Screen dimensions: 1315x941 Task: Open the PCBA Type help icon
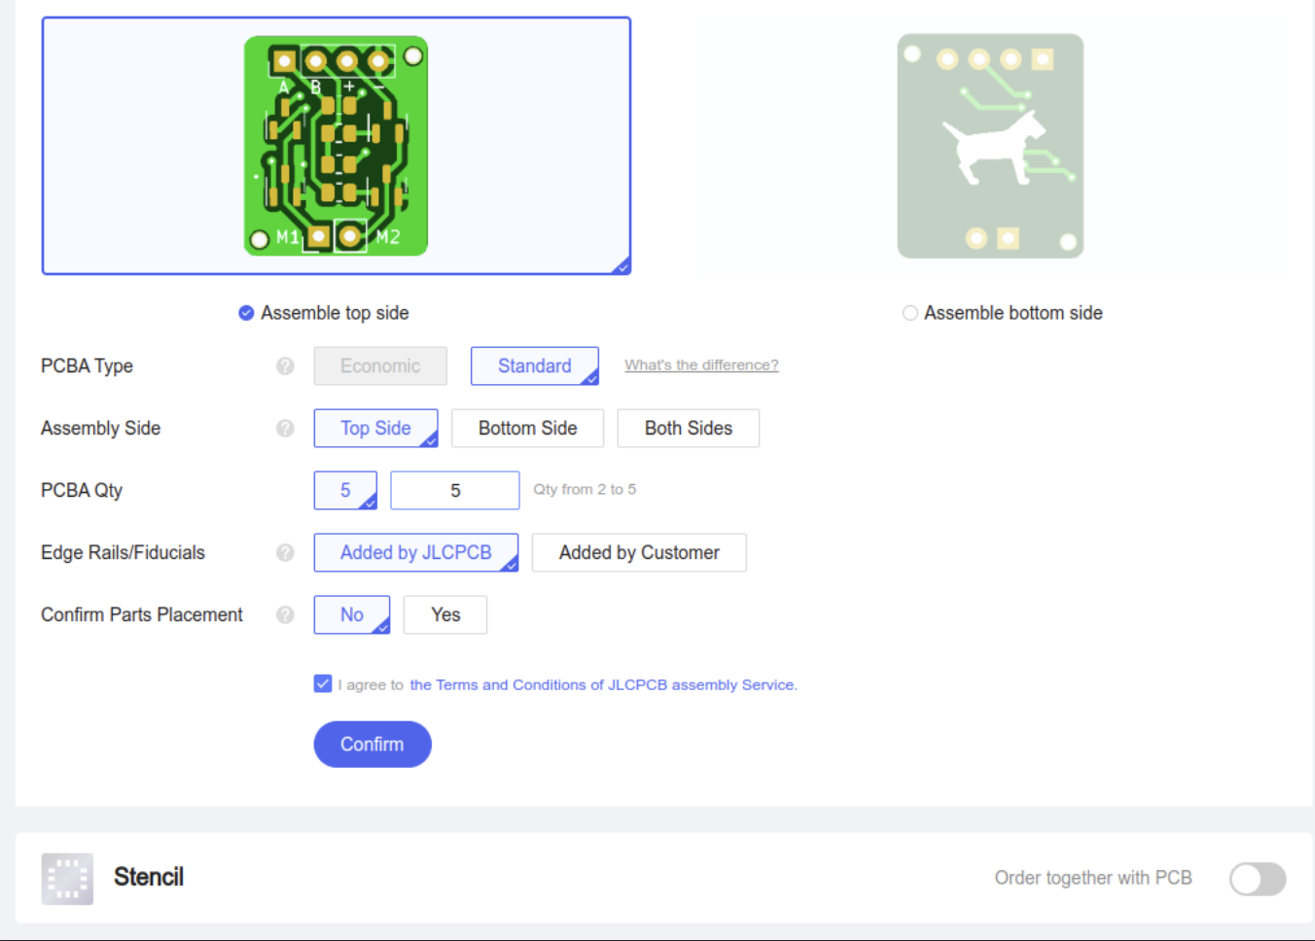[284, 366]
